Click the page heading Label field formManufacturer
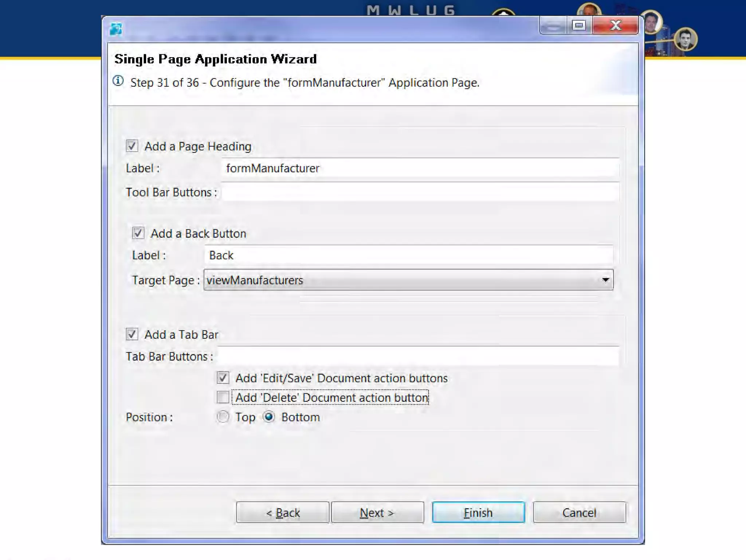This screenshot has width=746, height=560. tap(420, 168)
